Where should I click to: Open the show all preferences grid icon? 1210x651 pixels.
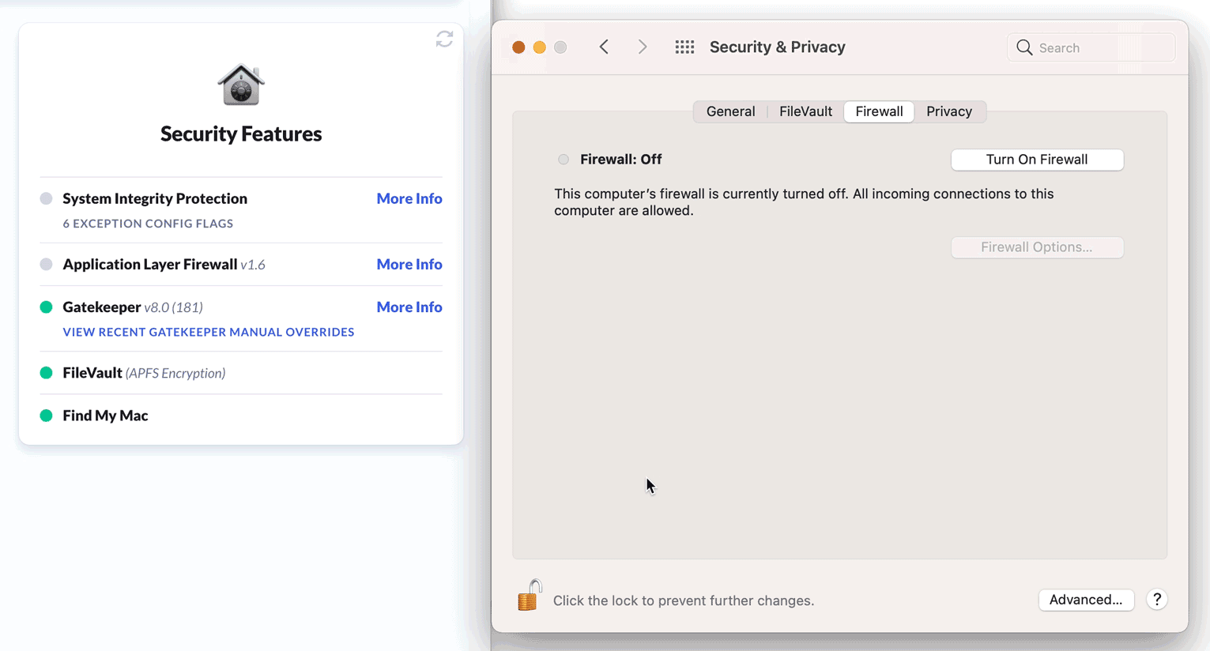tap(684, 47)
